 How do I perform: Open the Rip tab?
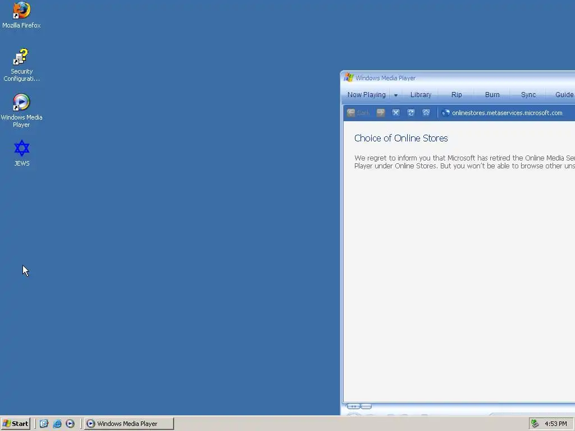click(457, 95)
